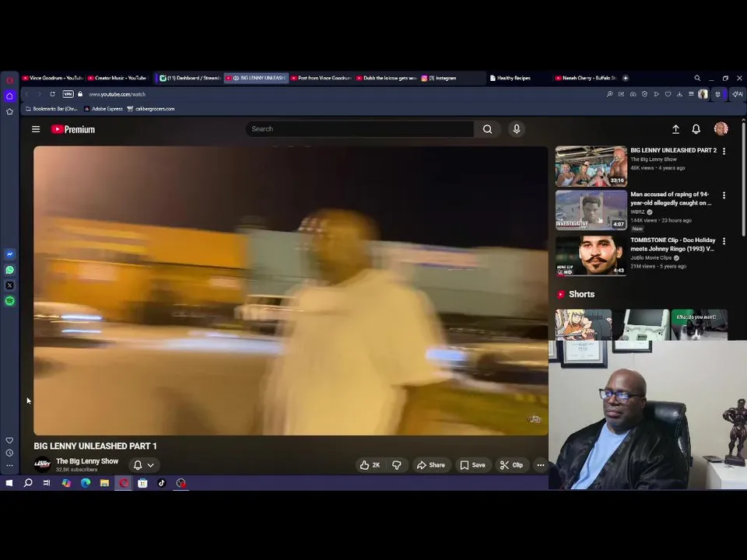The width and height of the screenshot is (747, 560).
Task: Start voice search with microphone icon
Action: coord(517,129)
